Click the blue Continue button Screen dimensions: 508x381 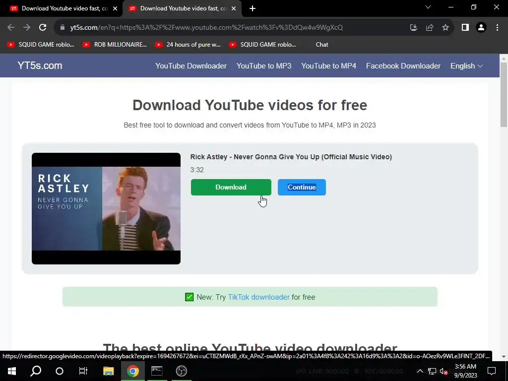click(302, 187)
